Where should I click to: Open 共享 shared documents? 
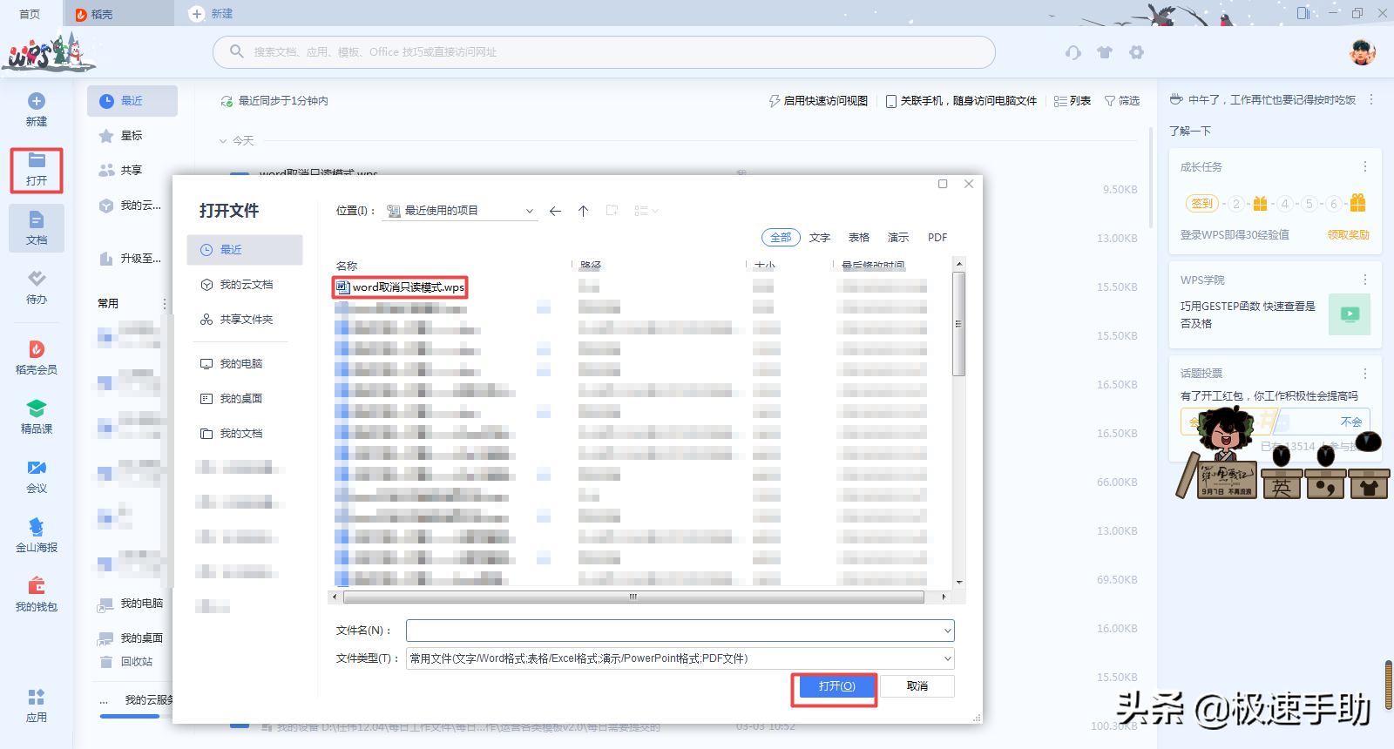121,171
